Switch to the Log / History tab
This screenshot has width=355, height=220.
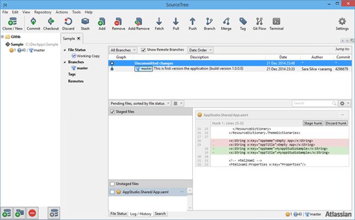coord(140,213)
